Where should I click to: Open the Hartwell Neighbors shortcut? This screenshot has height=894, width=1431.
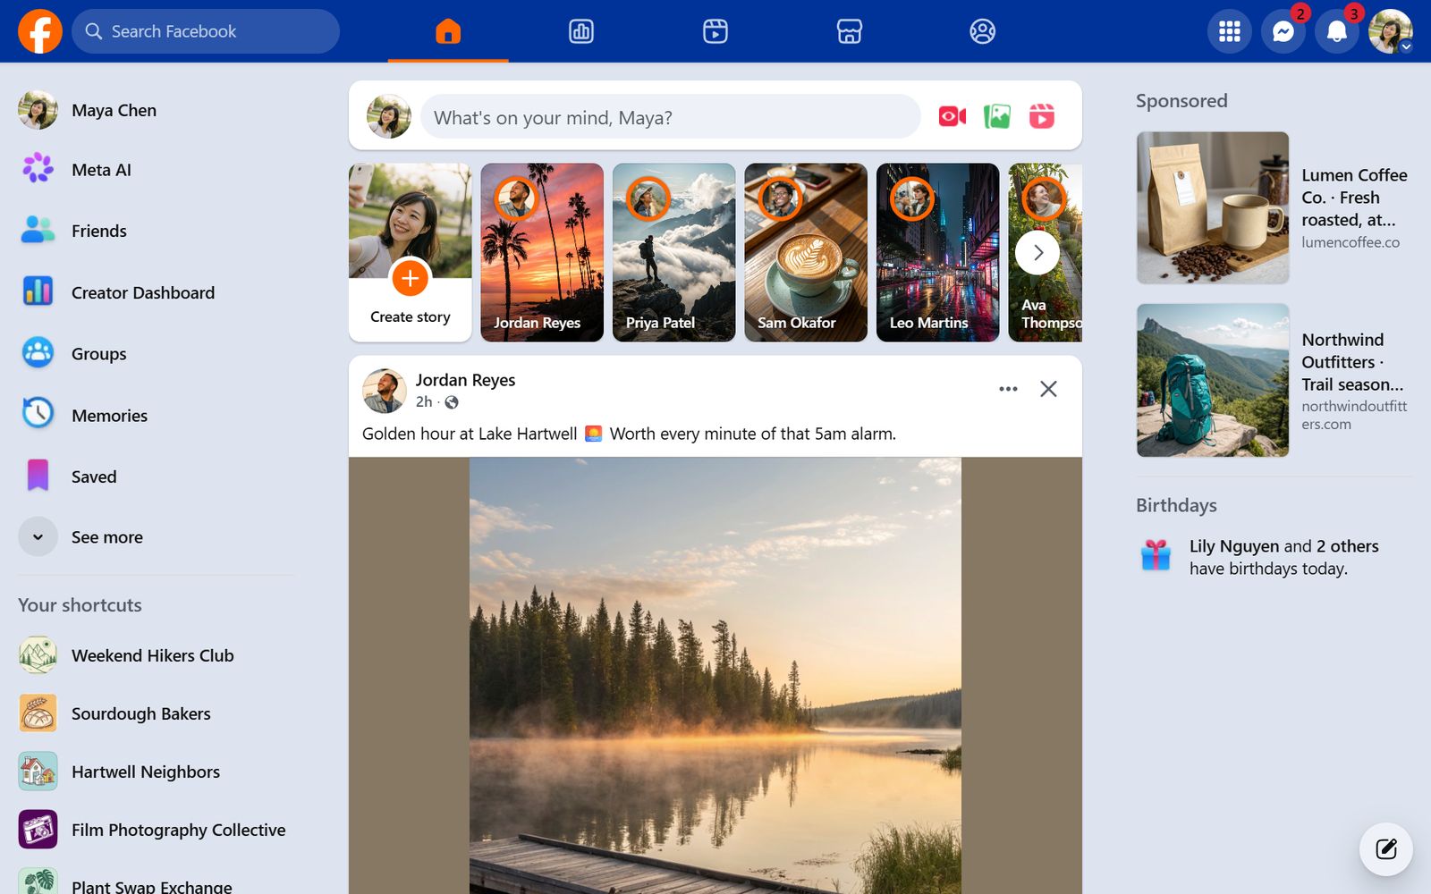click(157, 772)
